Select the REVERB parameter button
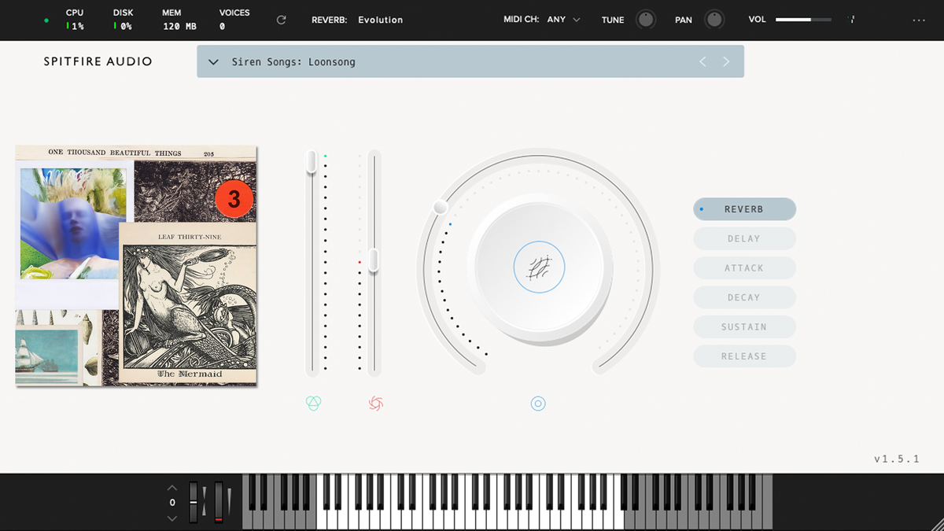Image resolution: width=944 pixels, height=531 pixels. (x=744, y=208)
